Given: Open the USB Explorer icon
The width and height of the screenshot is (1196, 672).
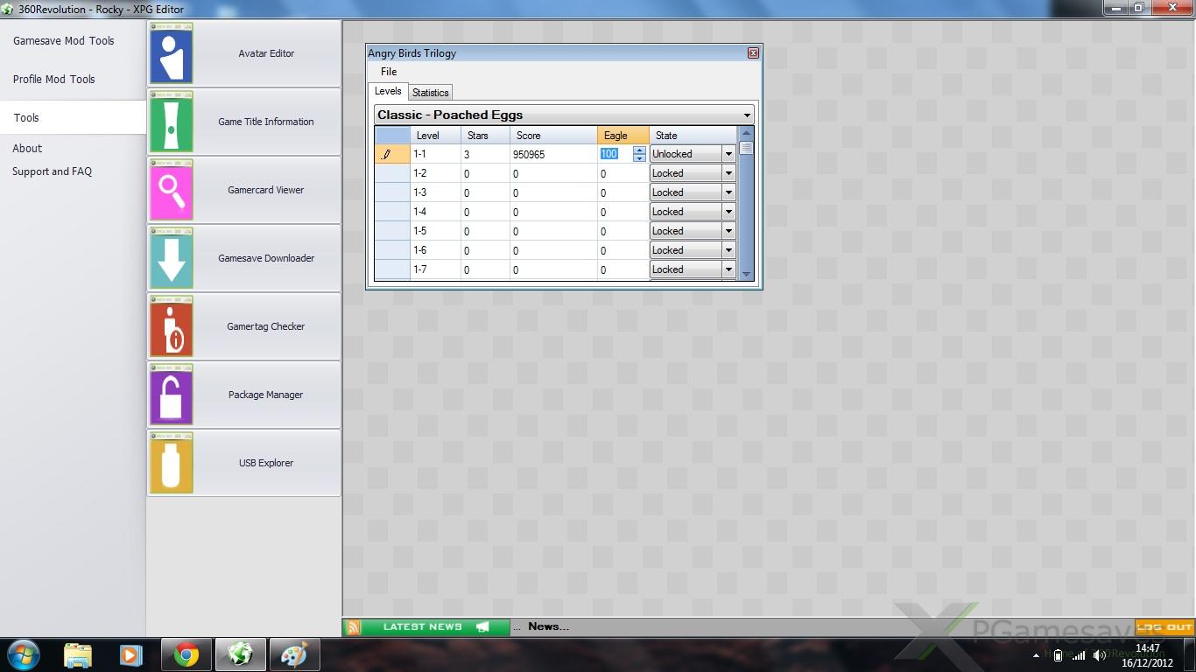Looking at the screenshot, I should (172, 463).
